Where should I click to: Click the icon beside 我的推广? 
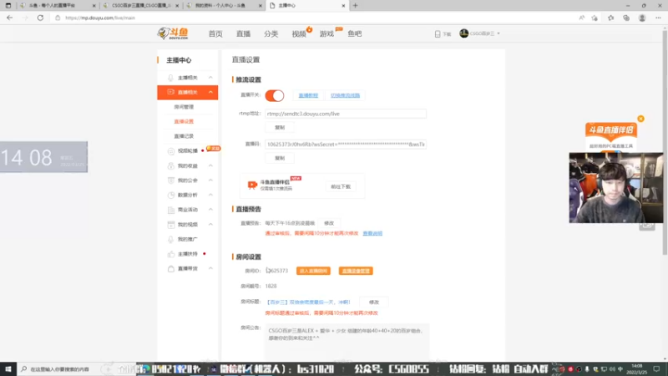[x=171, y=239]
